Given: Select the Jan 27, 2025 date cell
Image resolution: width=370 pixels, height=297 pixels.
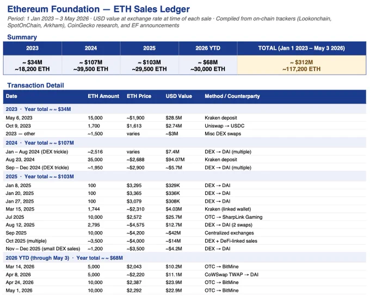Looking at the screenshot, I should 20,201.
